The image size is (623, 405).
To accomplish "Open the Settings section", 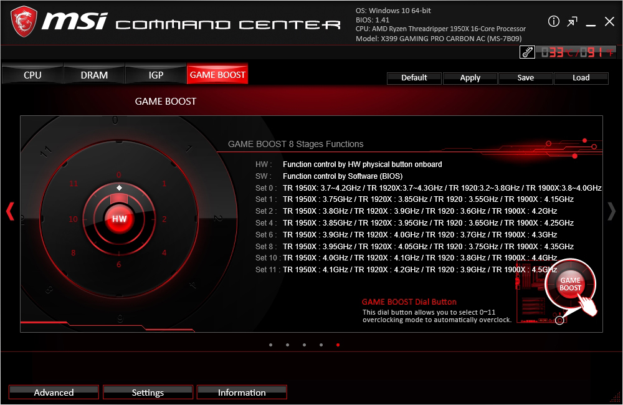I will [148, 393].
